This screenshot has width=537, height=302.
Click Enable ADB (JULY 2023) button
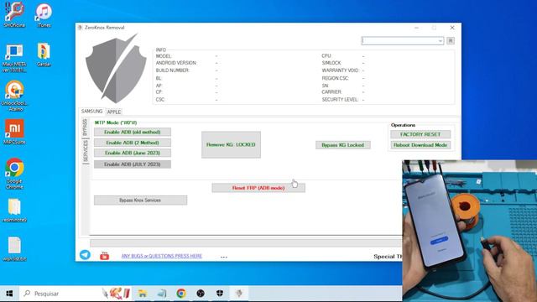click(x=133, y=164)
